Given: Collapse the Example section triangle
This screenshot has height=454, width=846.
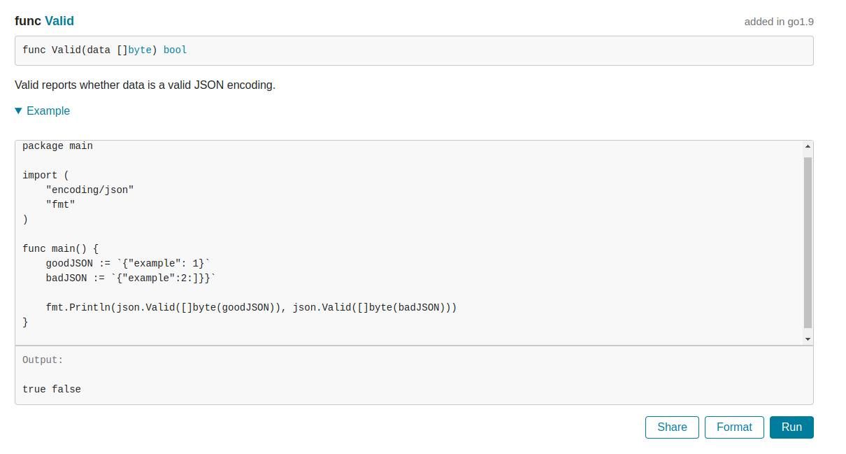Looking at the screenshot, I should pos(17,111).
